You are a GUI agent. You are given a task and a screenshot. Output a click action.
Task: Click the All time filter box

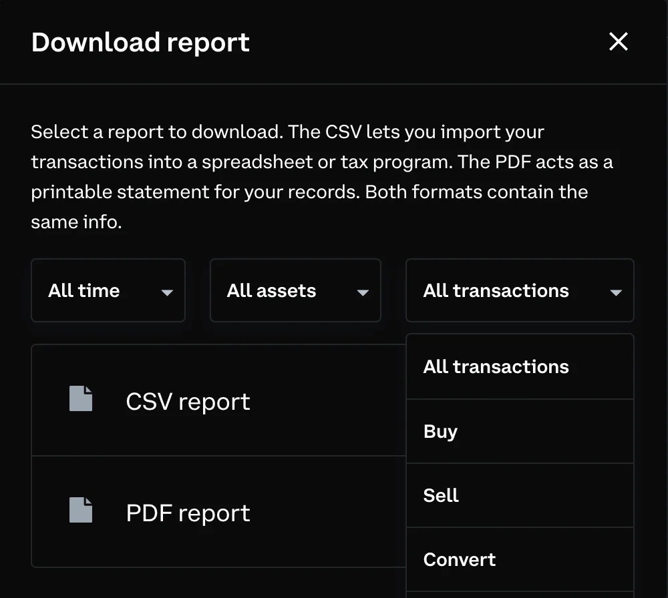(x=108, y=290)
